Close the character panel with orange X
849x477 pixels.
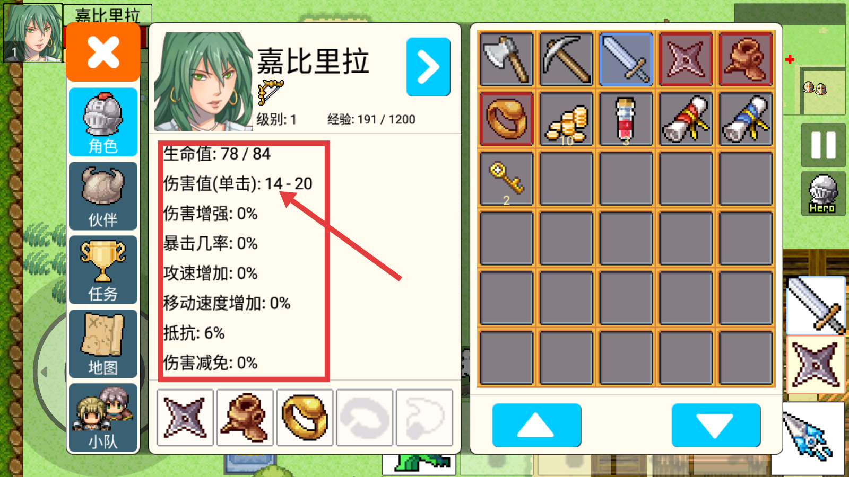click(103, 52)
